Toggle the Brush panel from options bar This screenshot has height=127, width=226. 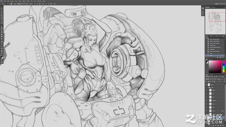pos(11,4)
